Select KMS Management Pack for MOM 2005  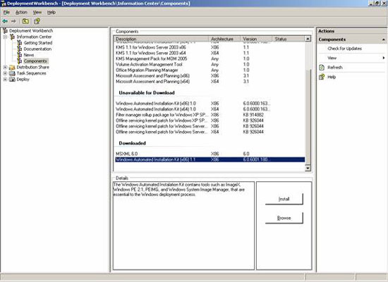pos(210,59)
